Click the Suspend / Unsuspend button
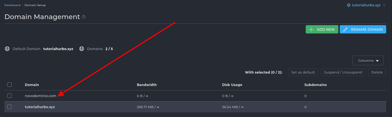The height and width of the screenshot is (117, 392). (x=343, y=72)
